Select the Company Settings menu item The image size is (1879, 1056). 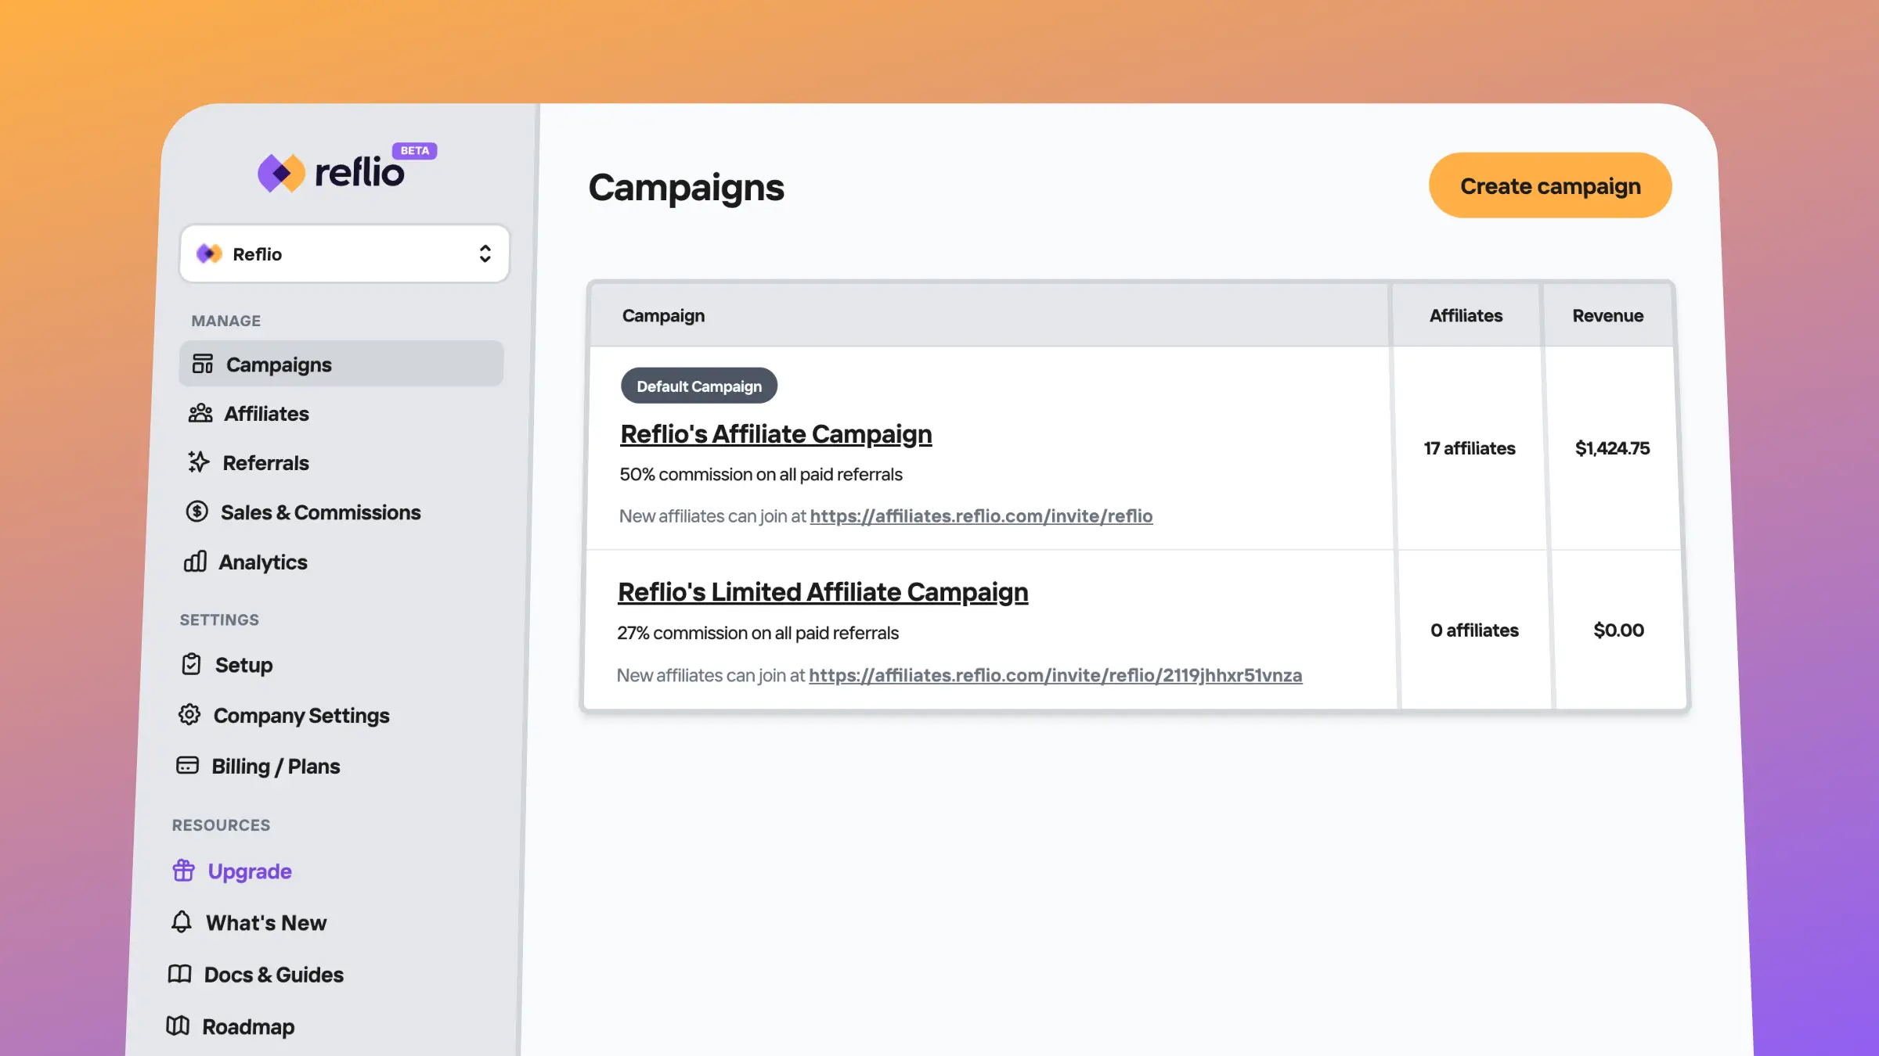[302, 716]
